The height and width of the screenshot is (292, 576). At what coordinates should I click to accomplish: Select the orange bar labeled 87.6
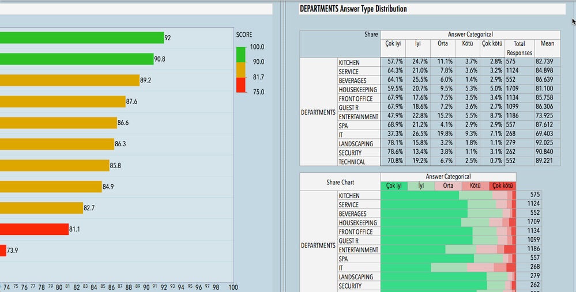(x=63, y=101)
